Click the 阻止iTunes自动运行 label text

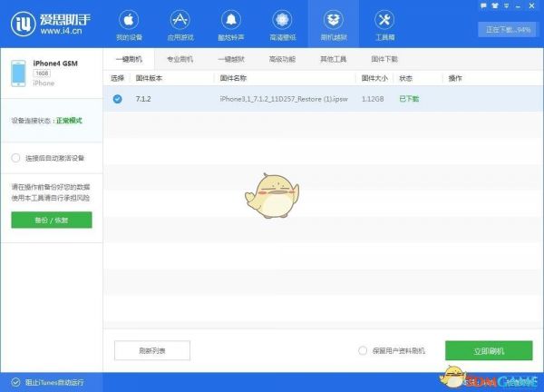54,382
